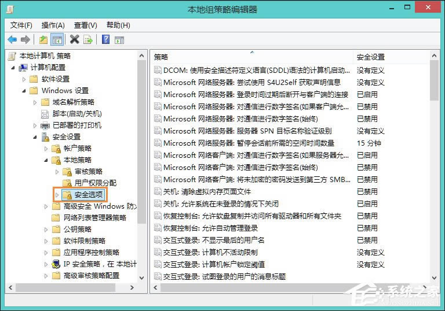Open the 文件(F) menu
The image size is (445, 311).
coord(21,25)
